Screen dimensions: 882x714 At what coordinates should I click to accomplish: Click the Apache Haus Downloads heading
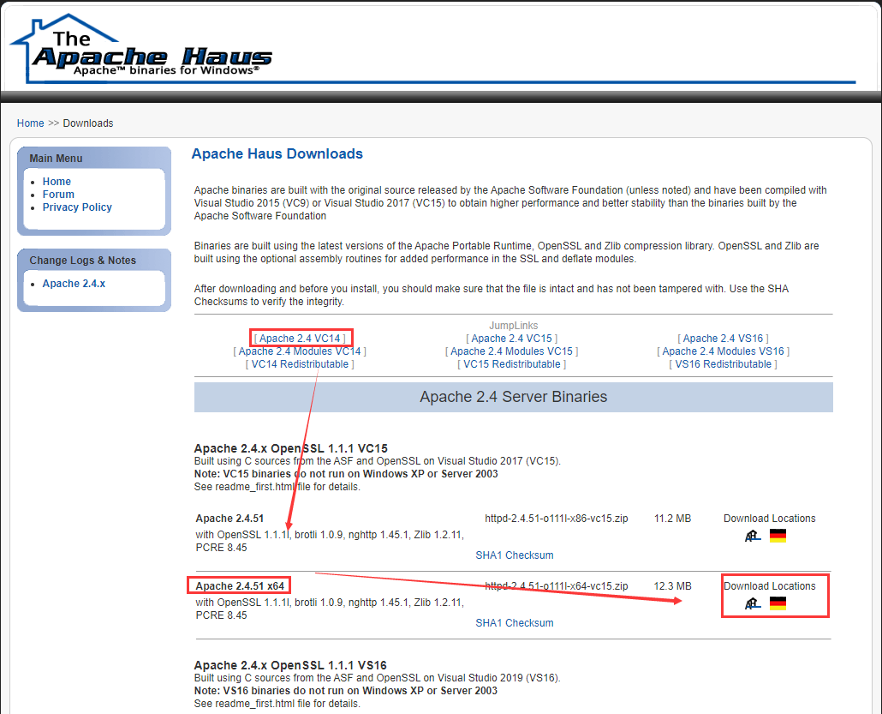[x=277, y=153]
